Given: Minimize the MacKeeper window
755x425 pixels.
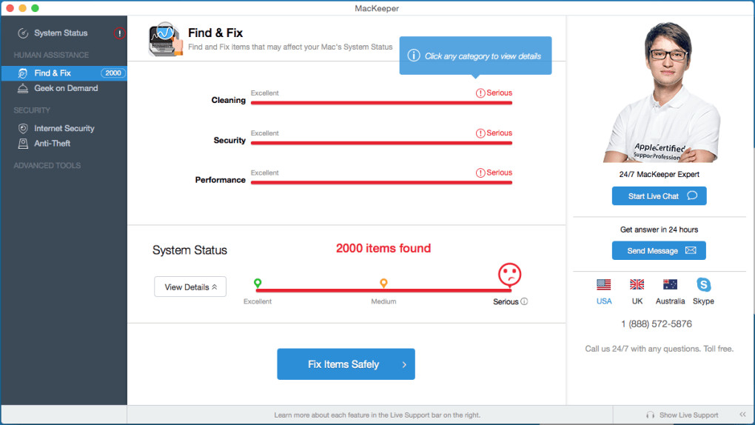Looking at the screenshot, I should [22, 8].
